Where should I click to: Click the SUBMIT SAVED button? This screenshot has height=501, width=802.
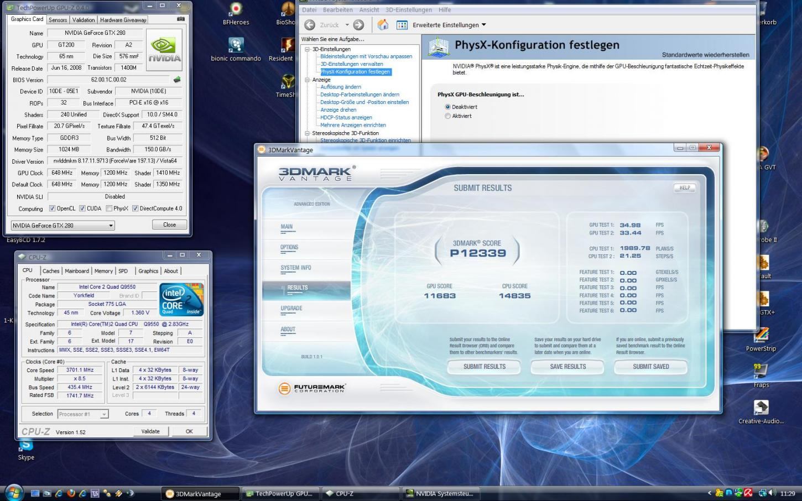651,367
